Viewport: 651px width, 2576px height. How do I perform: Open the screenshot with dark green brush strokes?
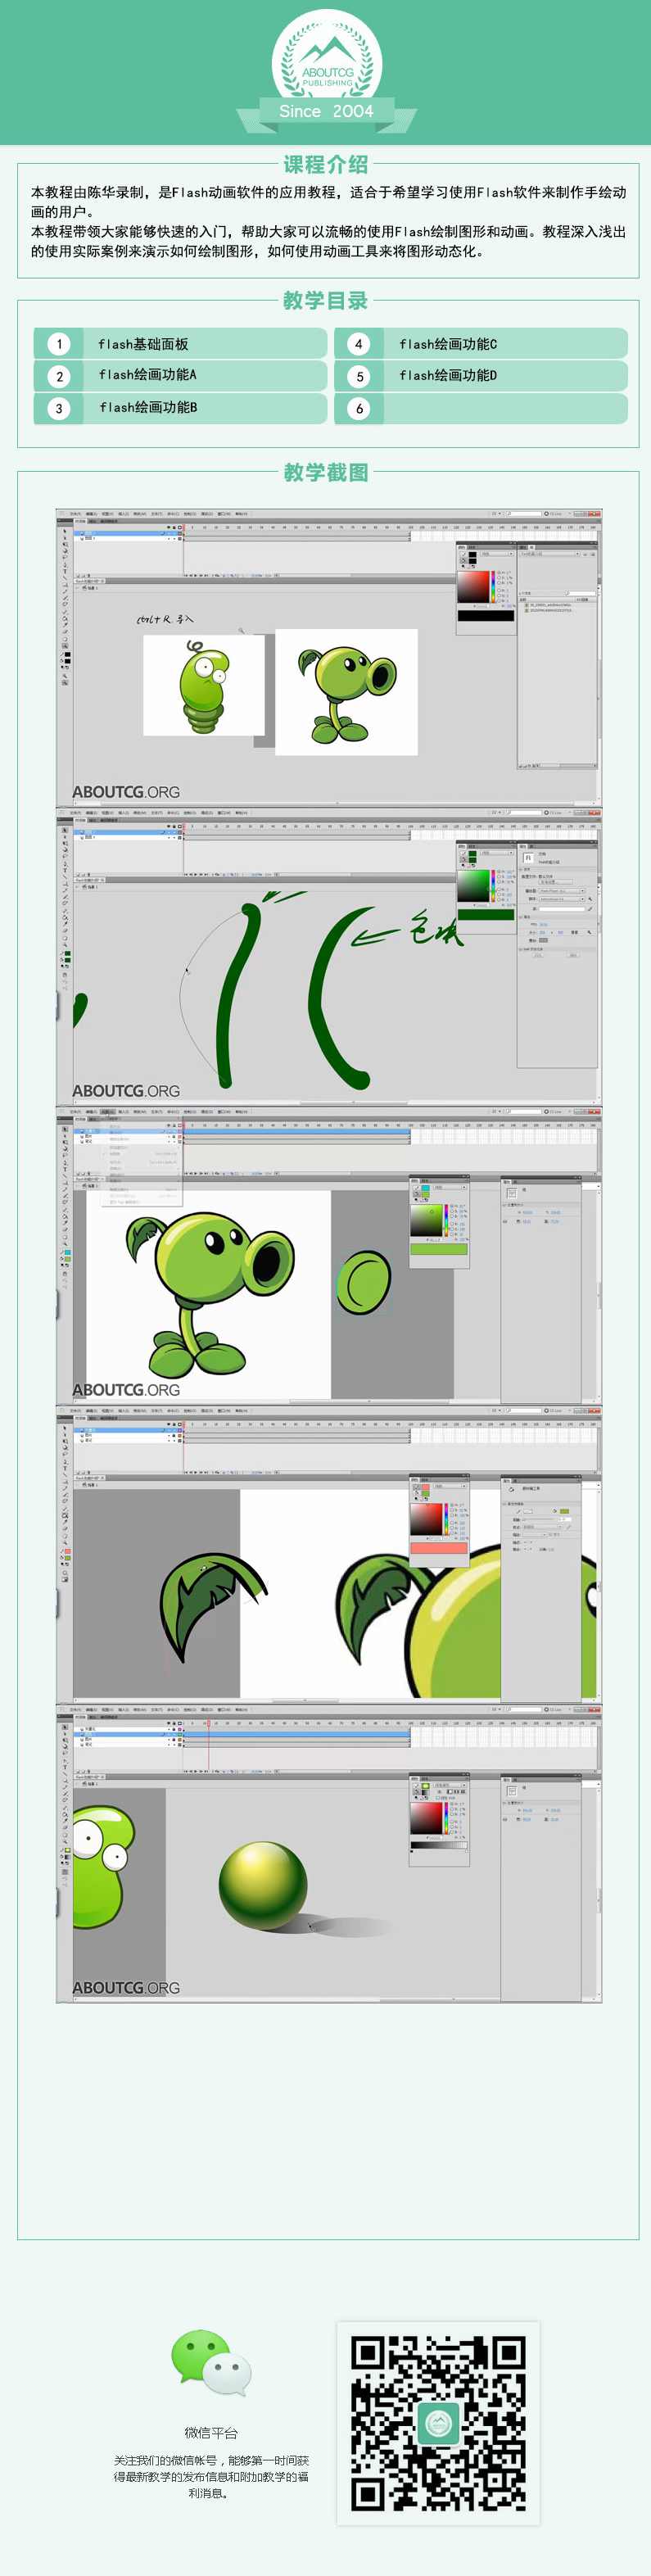click(x=329, y=957)
